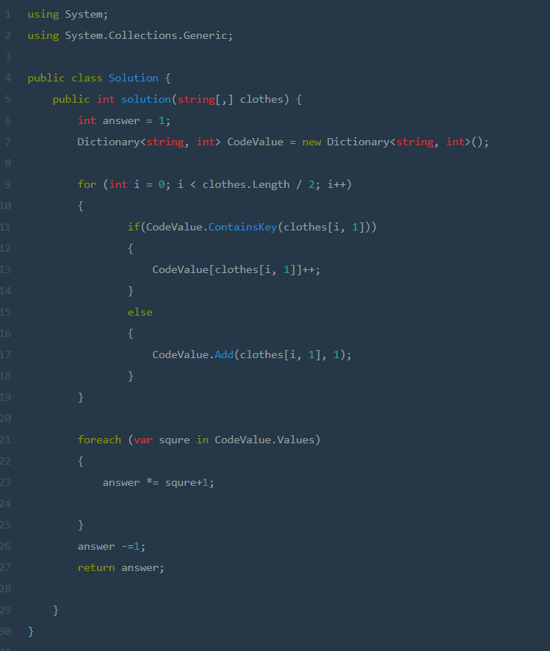Click line number 8 in the gutter
Viewport: 550px width, 651px height.
pyautogui.click(x=8, y=163)
